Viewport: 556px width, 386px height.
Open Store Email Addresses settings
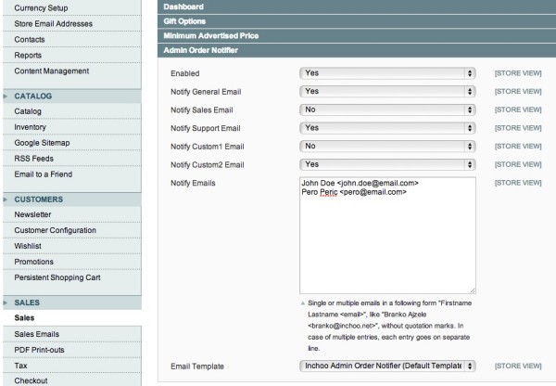point(54,24)
